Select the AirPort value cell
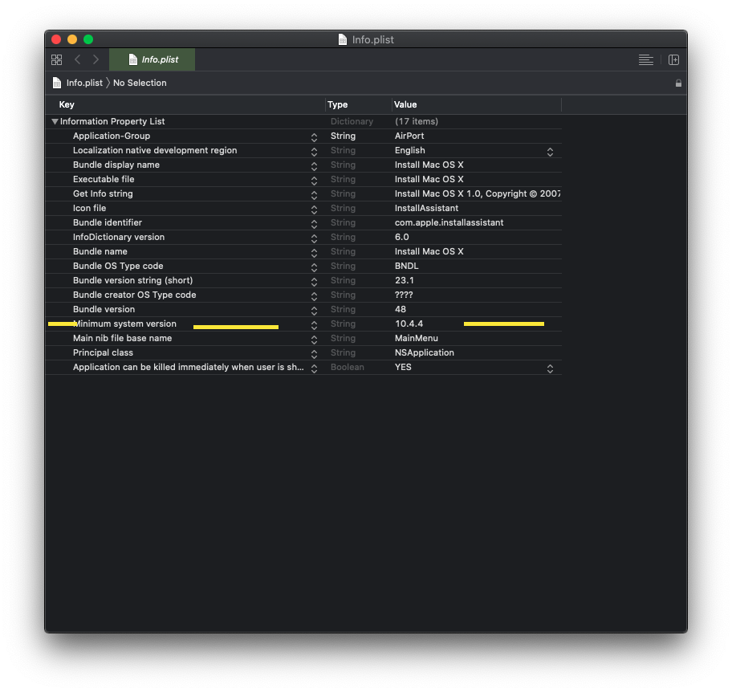The height and width of the screenshot is (692, 732). [x=409, y=136]
